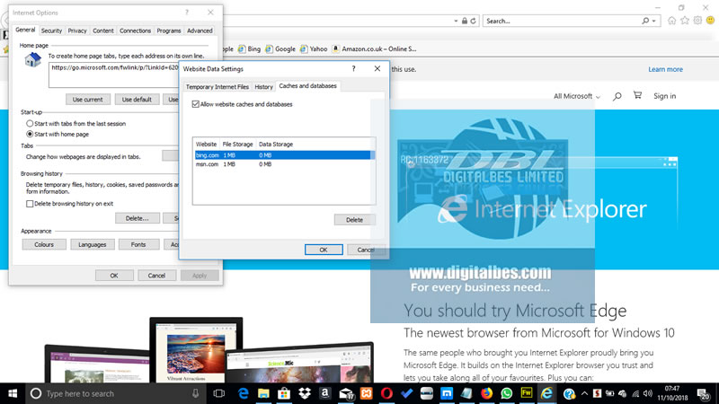Click Sign in on Microsoft page

click(664, 96)
